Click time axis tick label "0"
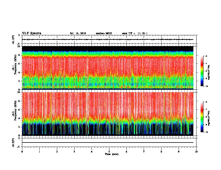The width and height of the screenshot is (221, 170). tap(22, 152)
